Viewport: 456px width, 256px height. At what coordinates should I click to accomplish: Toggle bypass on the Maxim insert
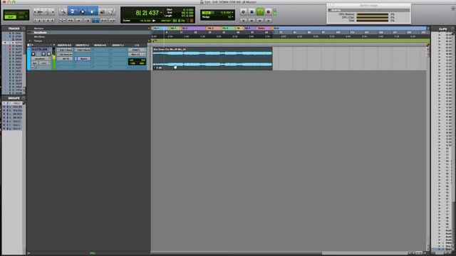click(x=76, y=58)
